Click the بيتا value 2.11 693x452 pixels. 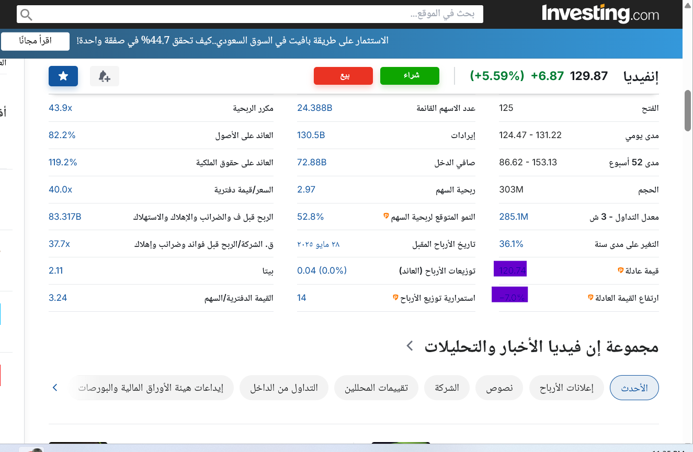56,270
